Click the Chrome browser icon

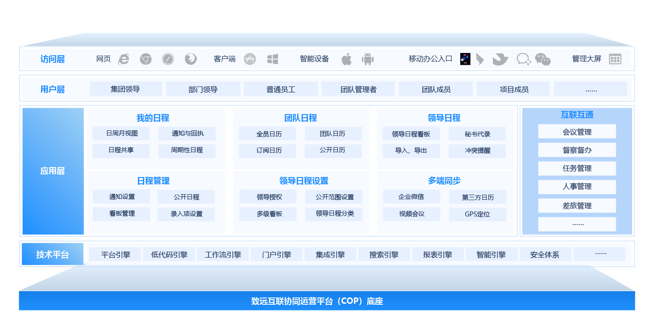146,59
